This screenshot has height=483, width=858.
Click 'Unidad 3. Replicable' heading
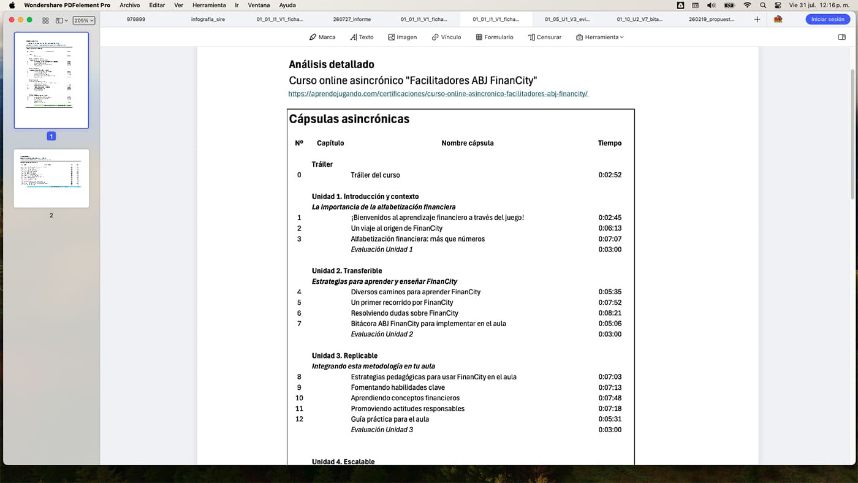pyautogui.click(x=344, y=356)
